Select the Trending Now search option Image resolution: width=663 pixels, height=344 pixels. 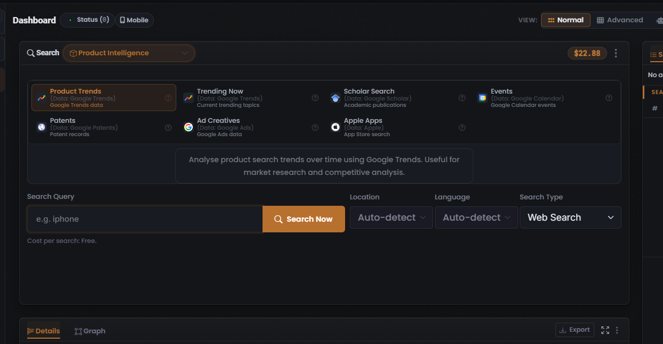click(x=251, y=98)
